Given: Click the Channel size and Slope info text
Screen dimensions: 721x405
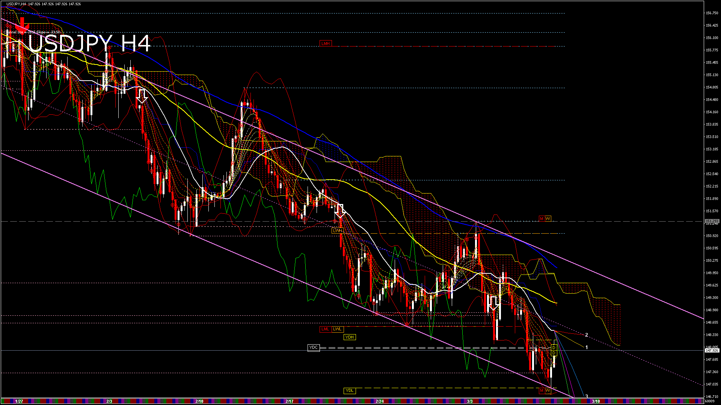Looking at the screenshot, I should [32, 32].
